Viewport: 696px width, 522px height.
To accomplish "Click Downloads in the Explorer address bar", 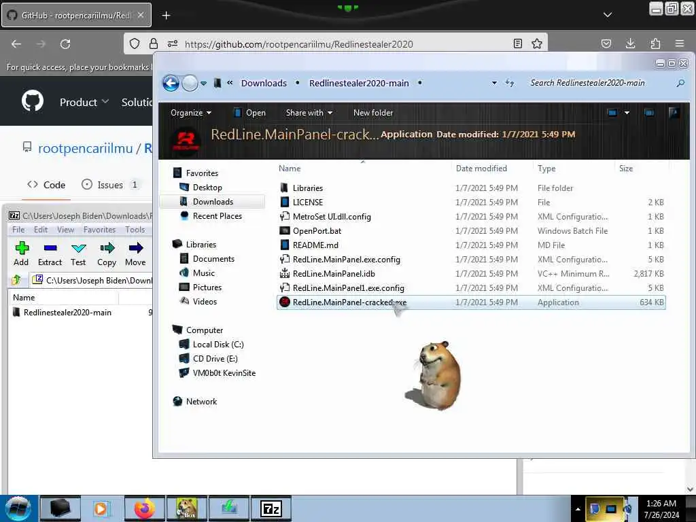I will (264, 83).
